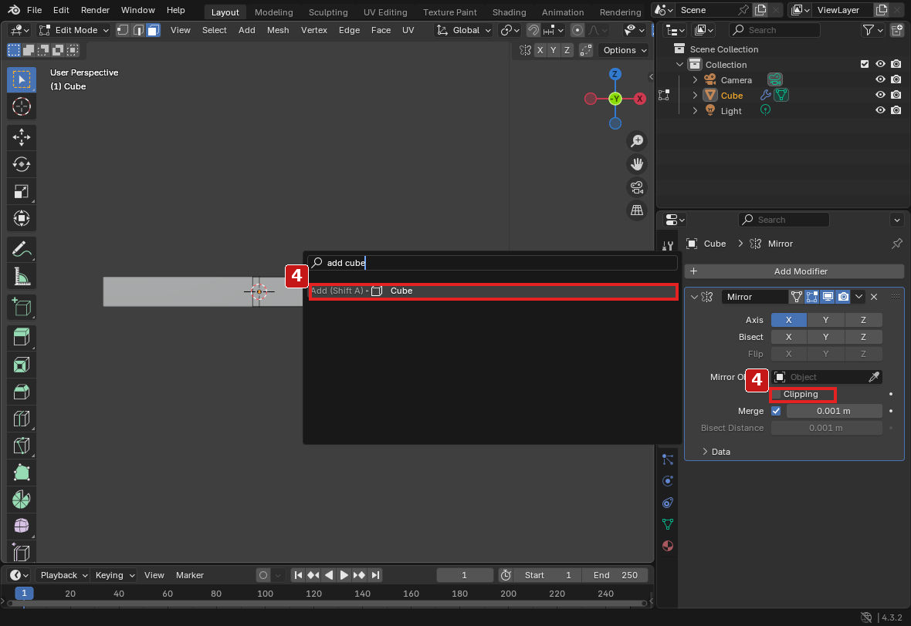Select the Poly Build tool
The width and height of the screenshot is (911, 626).
coord(22,473)
